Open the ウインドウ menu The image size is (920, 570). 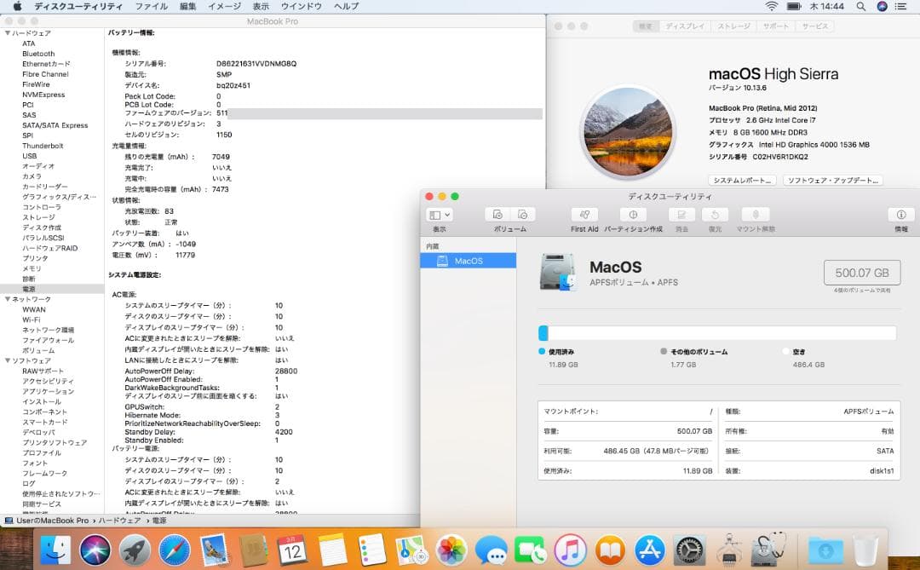301,7
